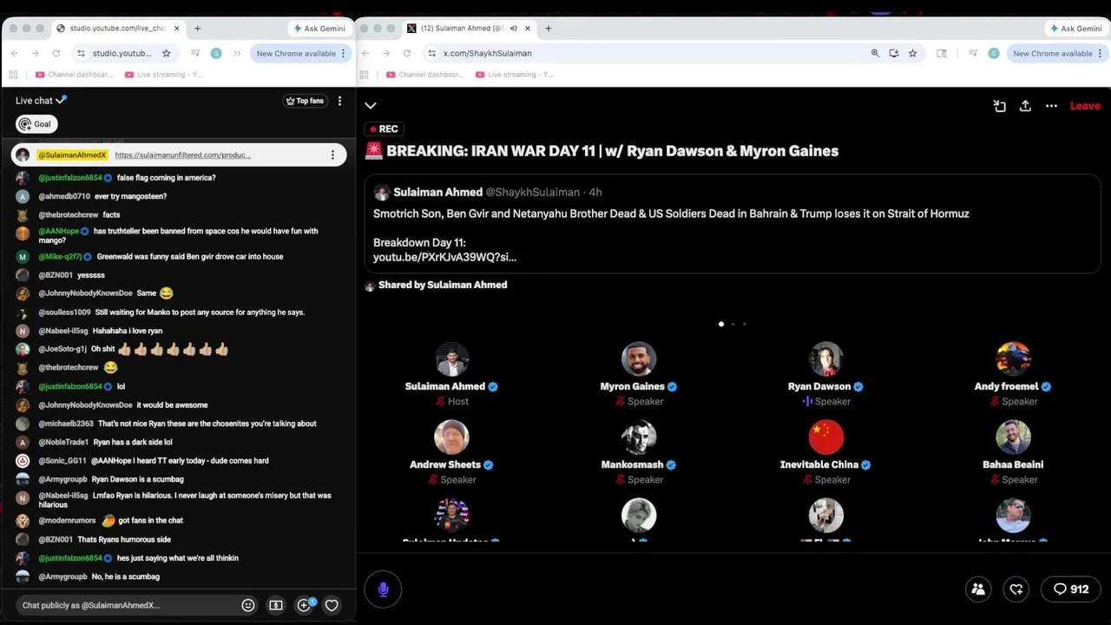Click the Top fans crown button

click(305, 101)
